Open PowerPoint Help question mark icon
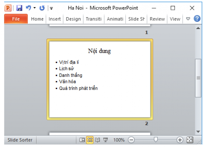Image resolution: width=203 pixels, height=147 pixels. (197, 19)
